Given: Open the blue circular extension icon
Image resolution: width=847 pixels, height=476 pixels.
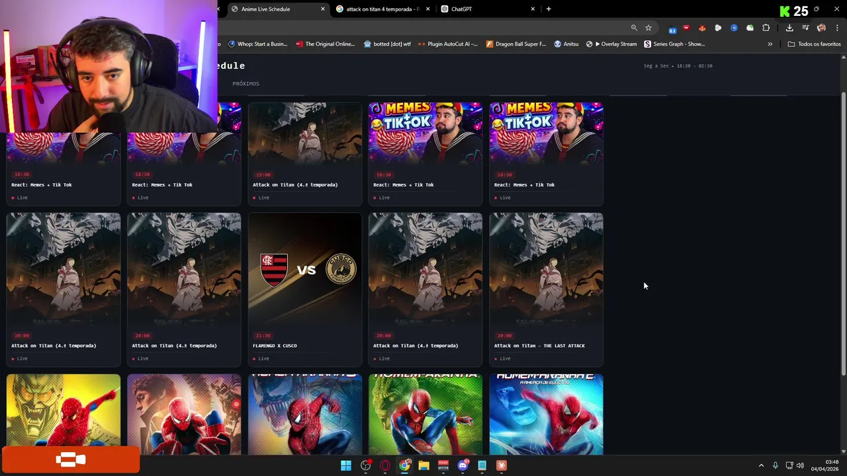Looking at the screenshot, I should coord(734,28).
